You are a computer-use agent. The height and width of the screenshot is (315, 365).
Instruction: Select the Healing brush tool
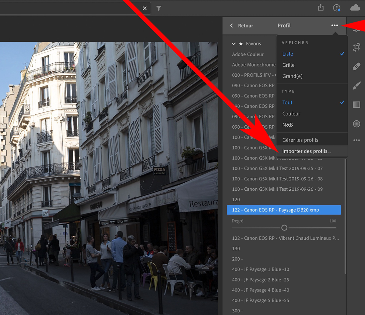tap(356, 67)
